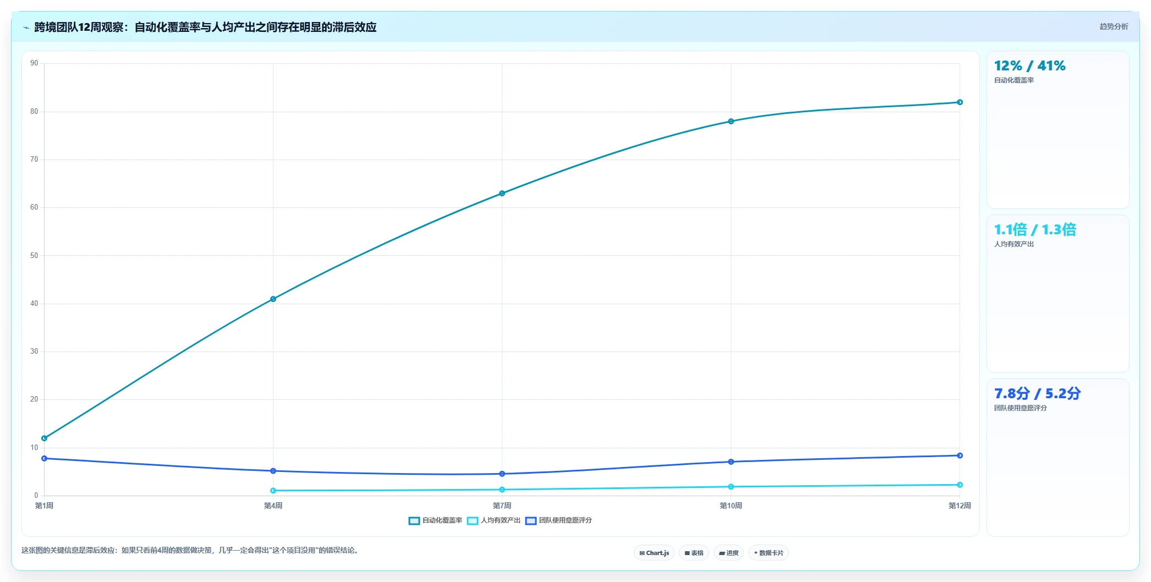
Task: Click 团队使用意愿评分 label in stat card
Action: tap(1021, 408)
